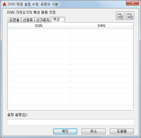This screenshot has height=138, width=141.
Task: Select second empty row in DGN column
Action: (39, 38)
